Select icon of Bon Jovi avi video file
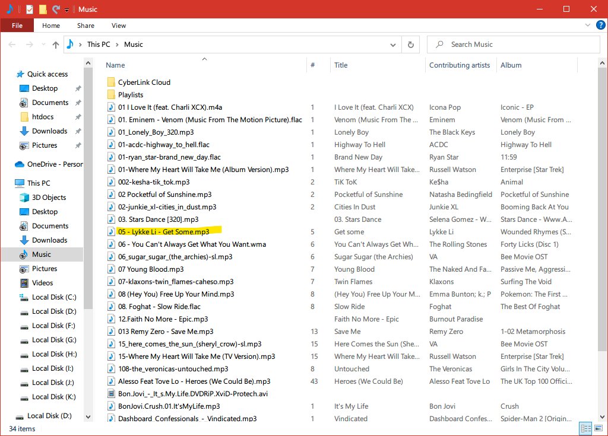 coord(111,394)
